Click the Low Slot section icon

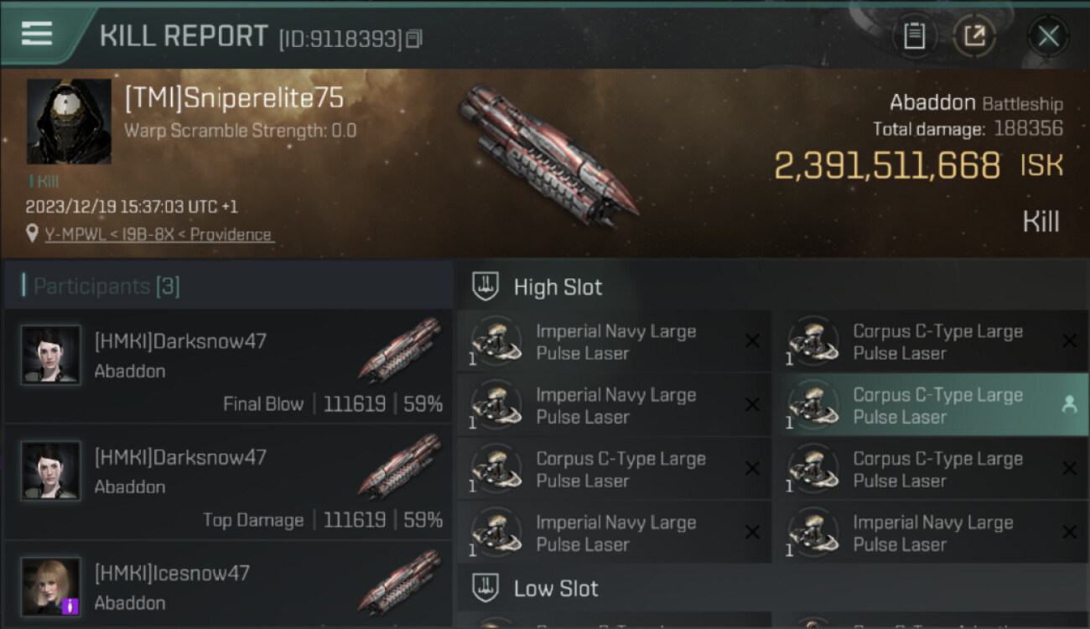pyautogui.click(x=486, y=588)
